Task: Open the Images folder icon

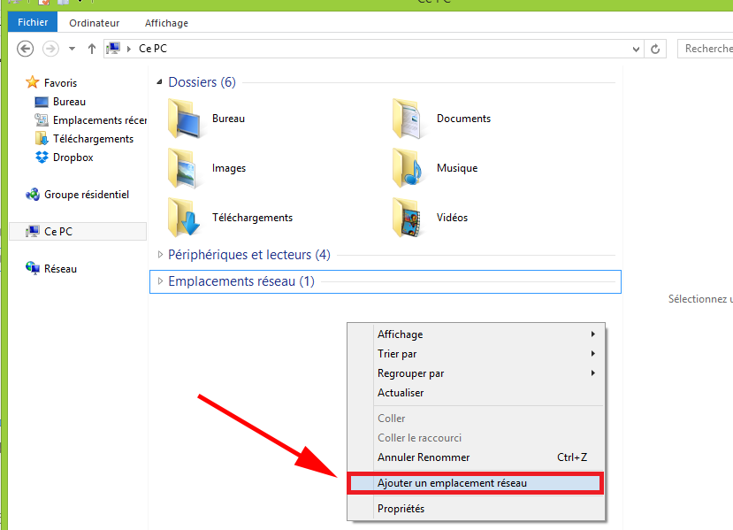Action: point(185,168)
